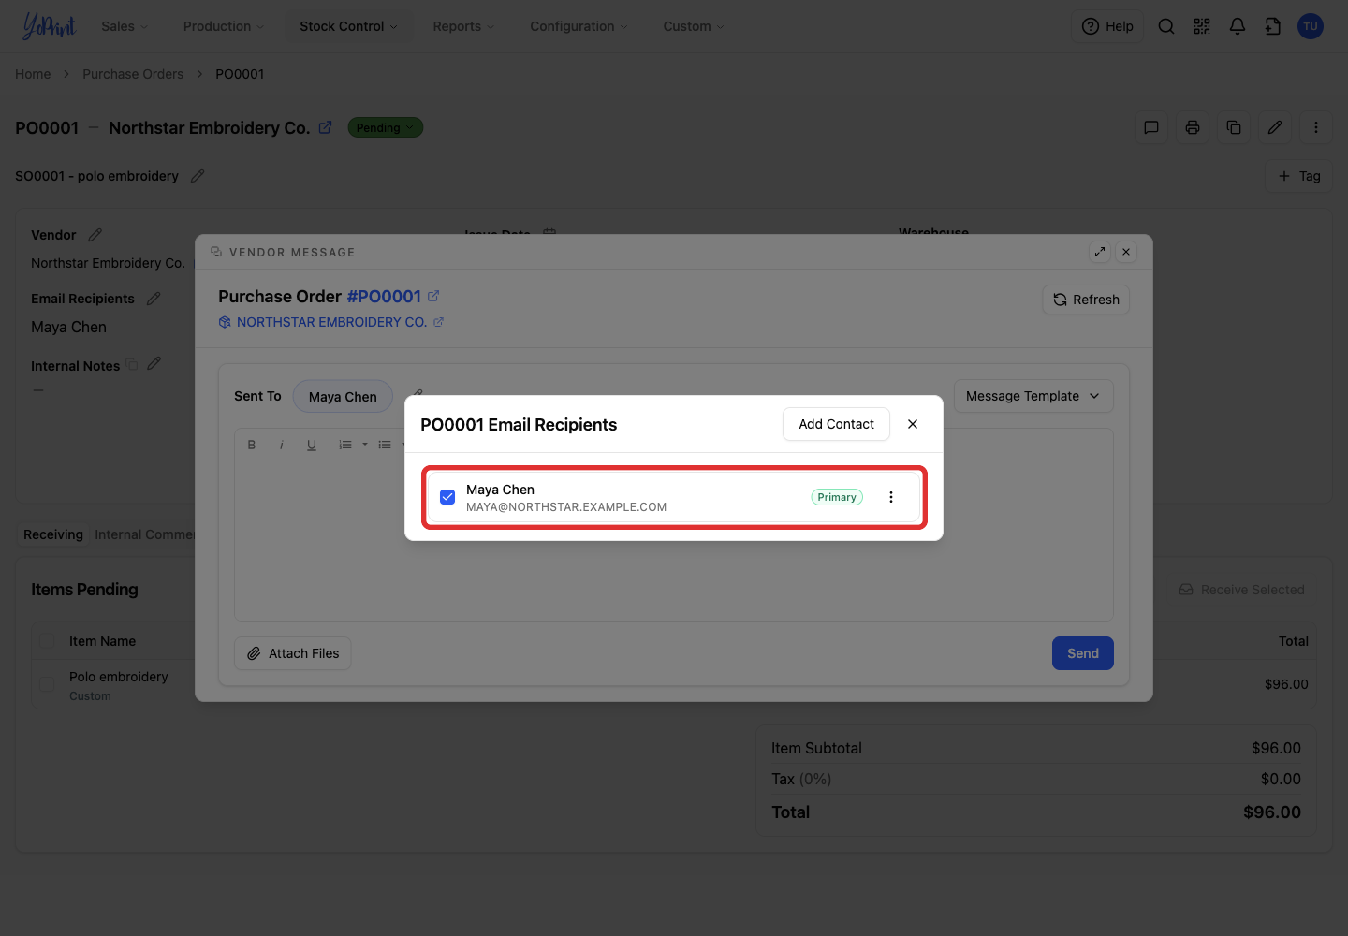Uncheck the Maya Chen recipient checkbox
Viewport: 1348px width, 936px height.
447,497
